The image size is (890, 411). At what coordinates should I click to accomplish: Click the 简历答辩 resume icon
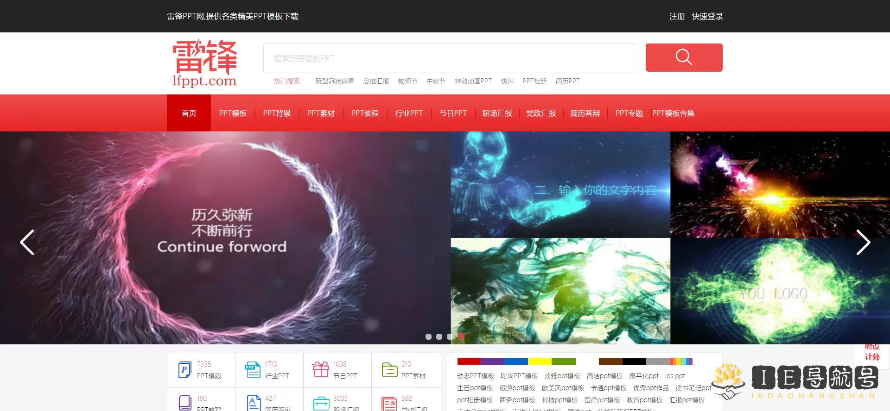coord(254,403)
